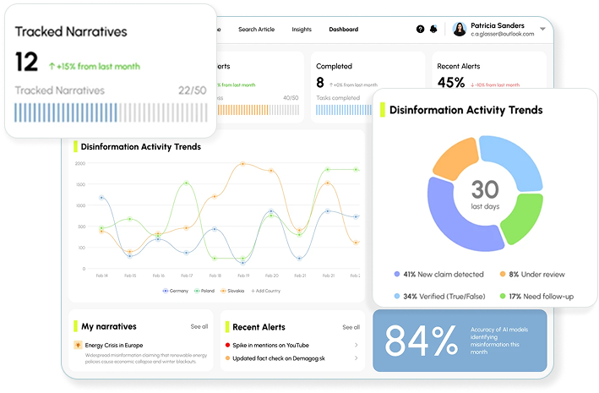Toggle Germany series in chart legend
The image size is (599, 393).
click(x=177, y=290)
